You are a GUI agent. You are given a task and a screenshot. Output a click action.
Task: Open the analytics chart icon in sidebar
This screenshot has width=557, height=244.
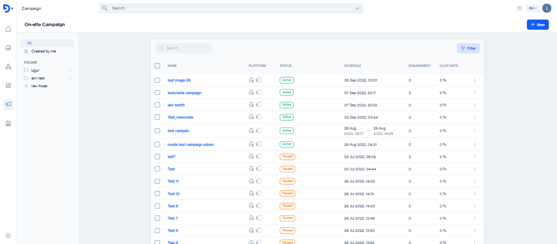coord(8,124)
